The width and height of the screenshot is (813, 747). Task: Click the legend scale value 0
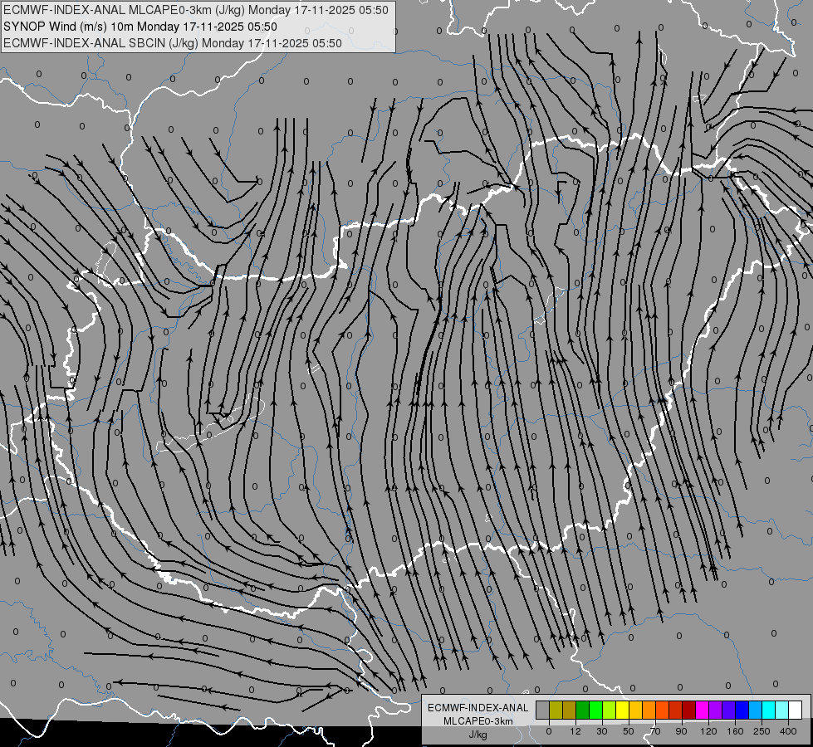(549, 731)
